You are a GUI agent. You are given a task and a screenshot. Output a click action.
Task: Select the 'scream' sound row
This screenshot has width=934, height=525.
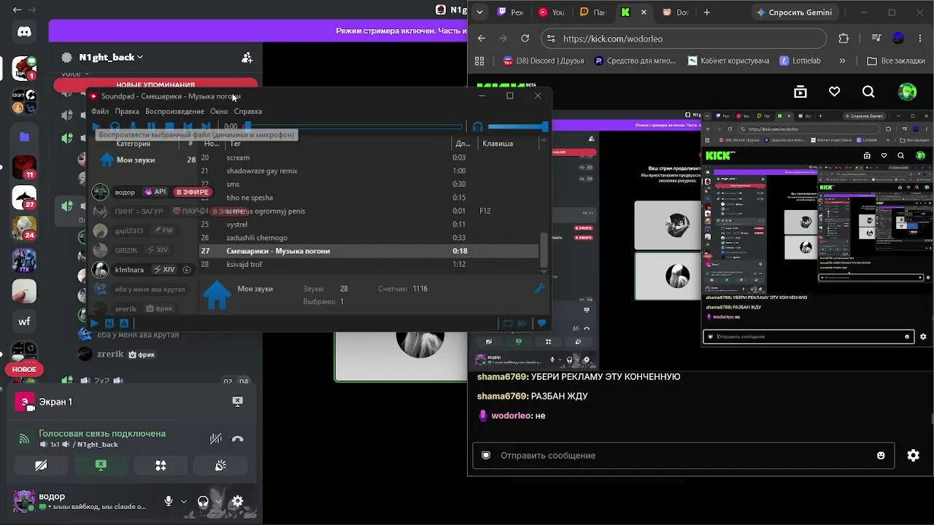tap(369, 157)
